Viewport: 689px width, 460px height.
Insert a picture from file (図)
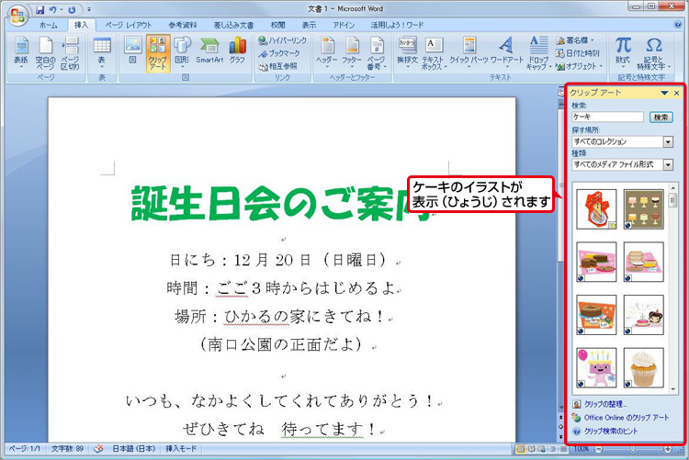click(x=132, y=52)
